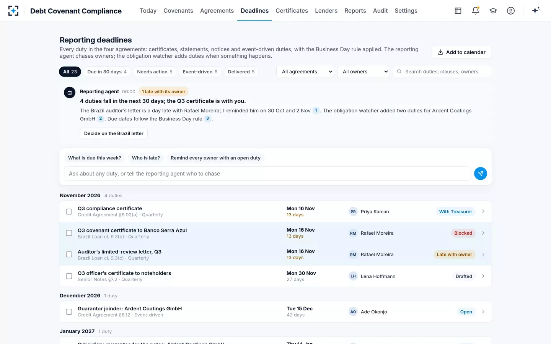Screen dimensions: 551x344
Task: Filter by Event-driven duties chip
Action: pos(200,71)
